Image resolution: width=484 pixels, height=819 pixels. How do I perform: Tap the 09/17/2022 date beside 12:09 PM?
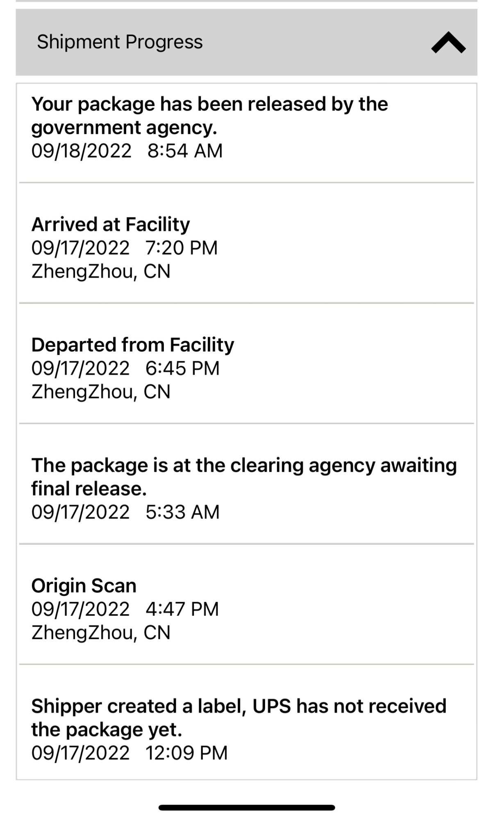pyautogui.click(x=80, y=753)
